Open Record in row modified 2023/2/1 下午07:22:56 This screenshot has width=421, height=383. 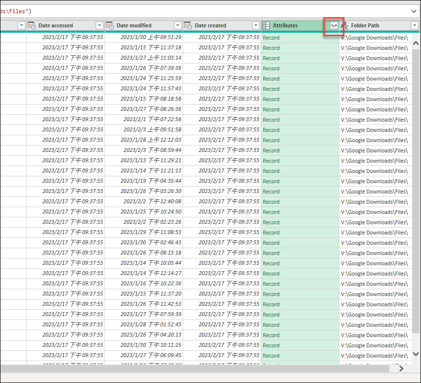(271, 120)
